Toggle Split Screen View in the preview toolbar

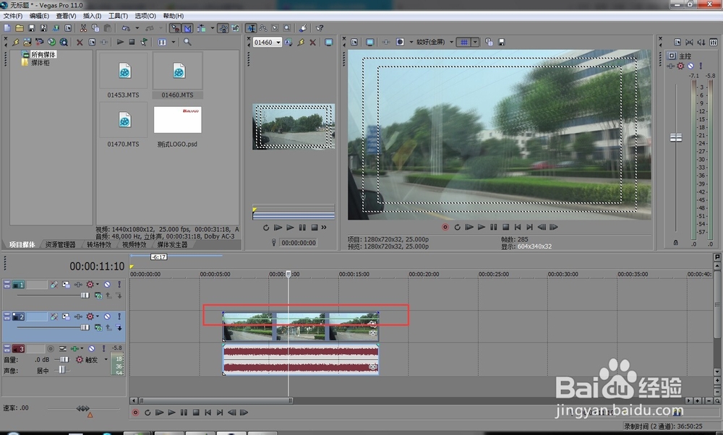pyautogui.click(x=401, y=42)
